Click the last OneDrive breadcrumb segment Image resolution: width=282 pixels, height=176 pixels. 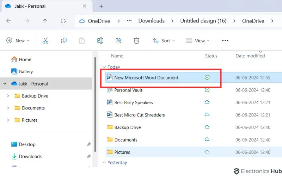tap(253, 21)
